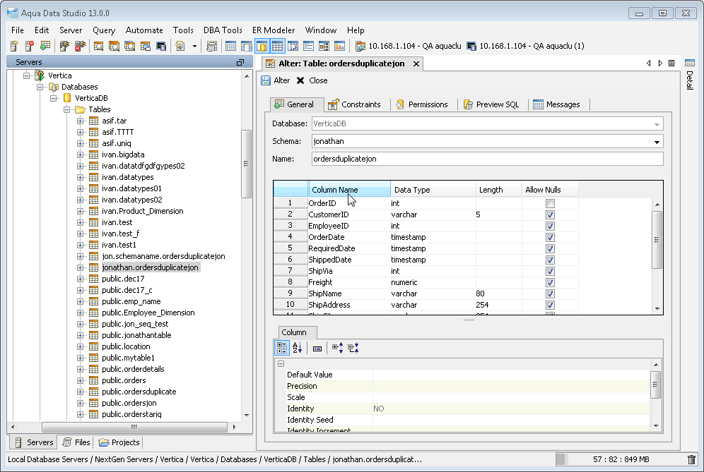Click the server tree horizontal scrollbar thumb
Image resolution: width=704 pixels, height=472 pixels.
tap(134, 427)
